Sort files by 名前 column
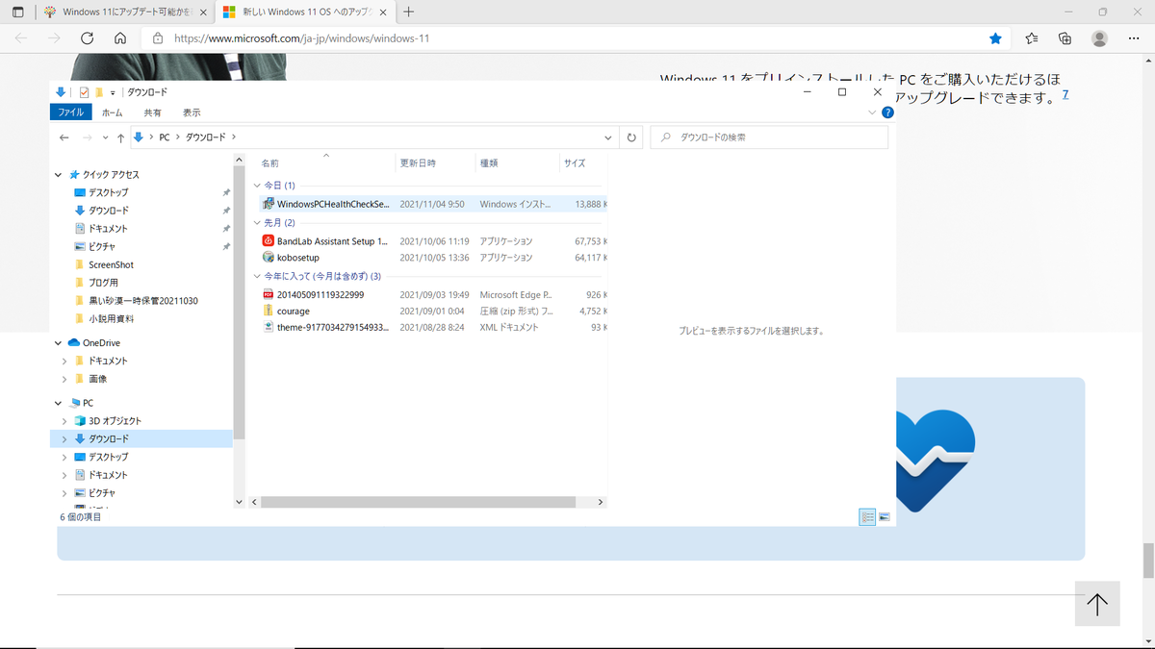 327,163
